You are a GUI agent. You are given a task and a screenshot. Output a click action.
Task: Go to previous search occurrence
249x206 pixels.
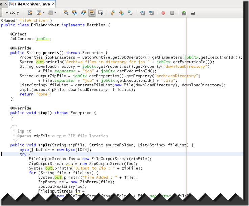(x=75, y=13)
